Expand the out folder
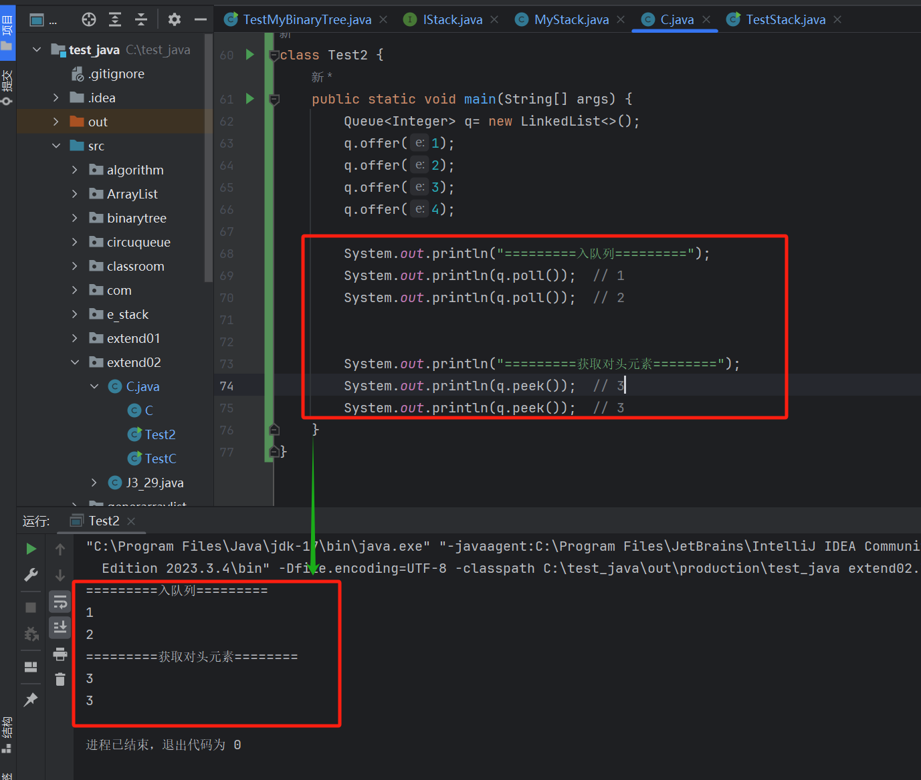921x780 pixels. [x=56, y=122]
